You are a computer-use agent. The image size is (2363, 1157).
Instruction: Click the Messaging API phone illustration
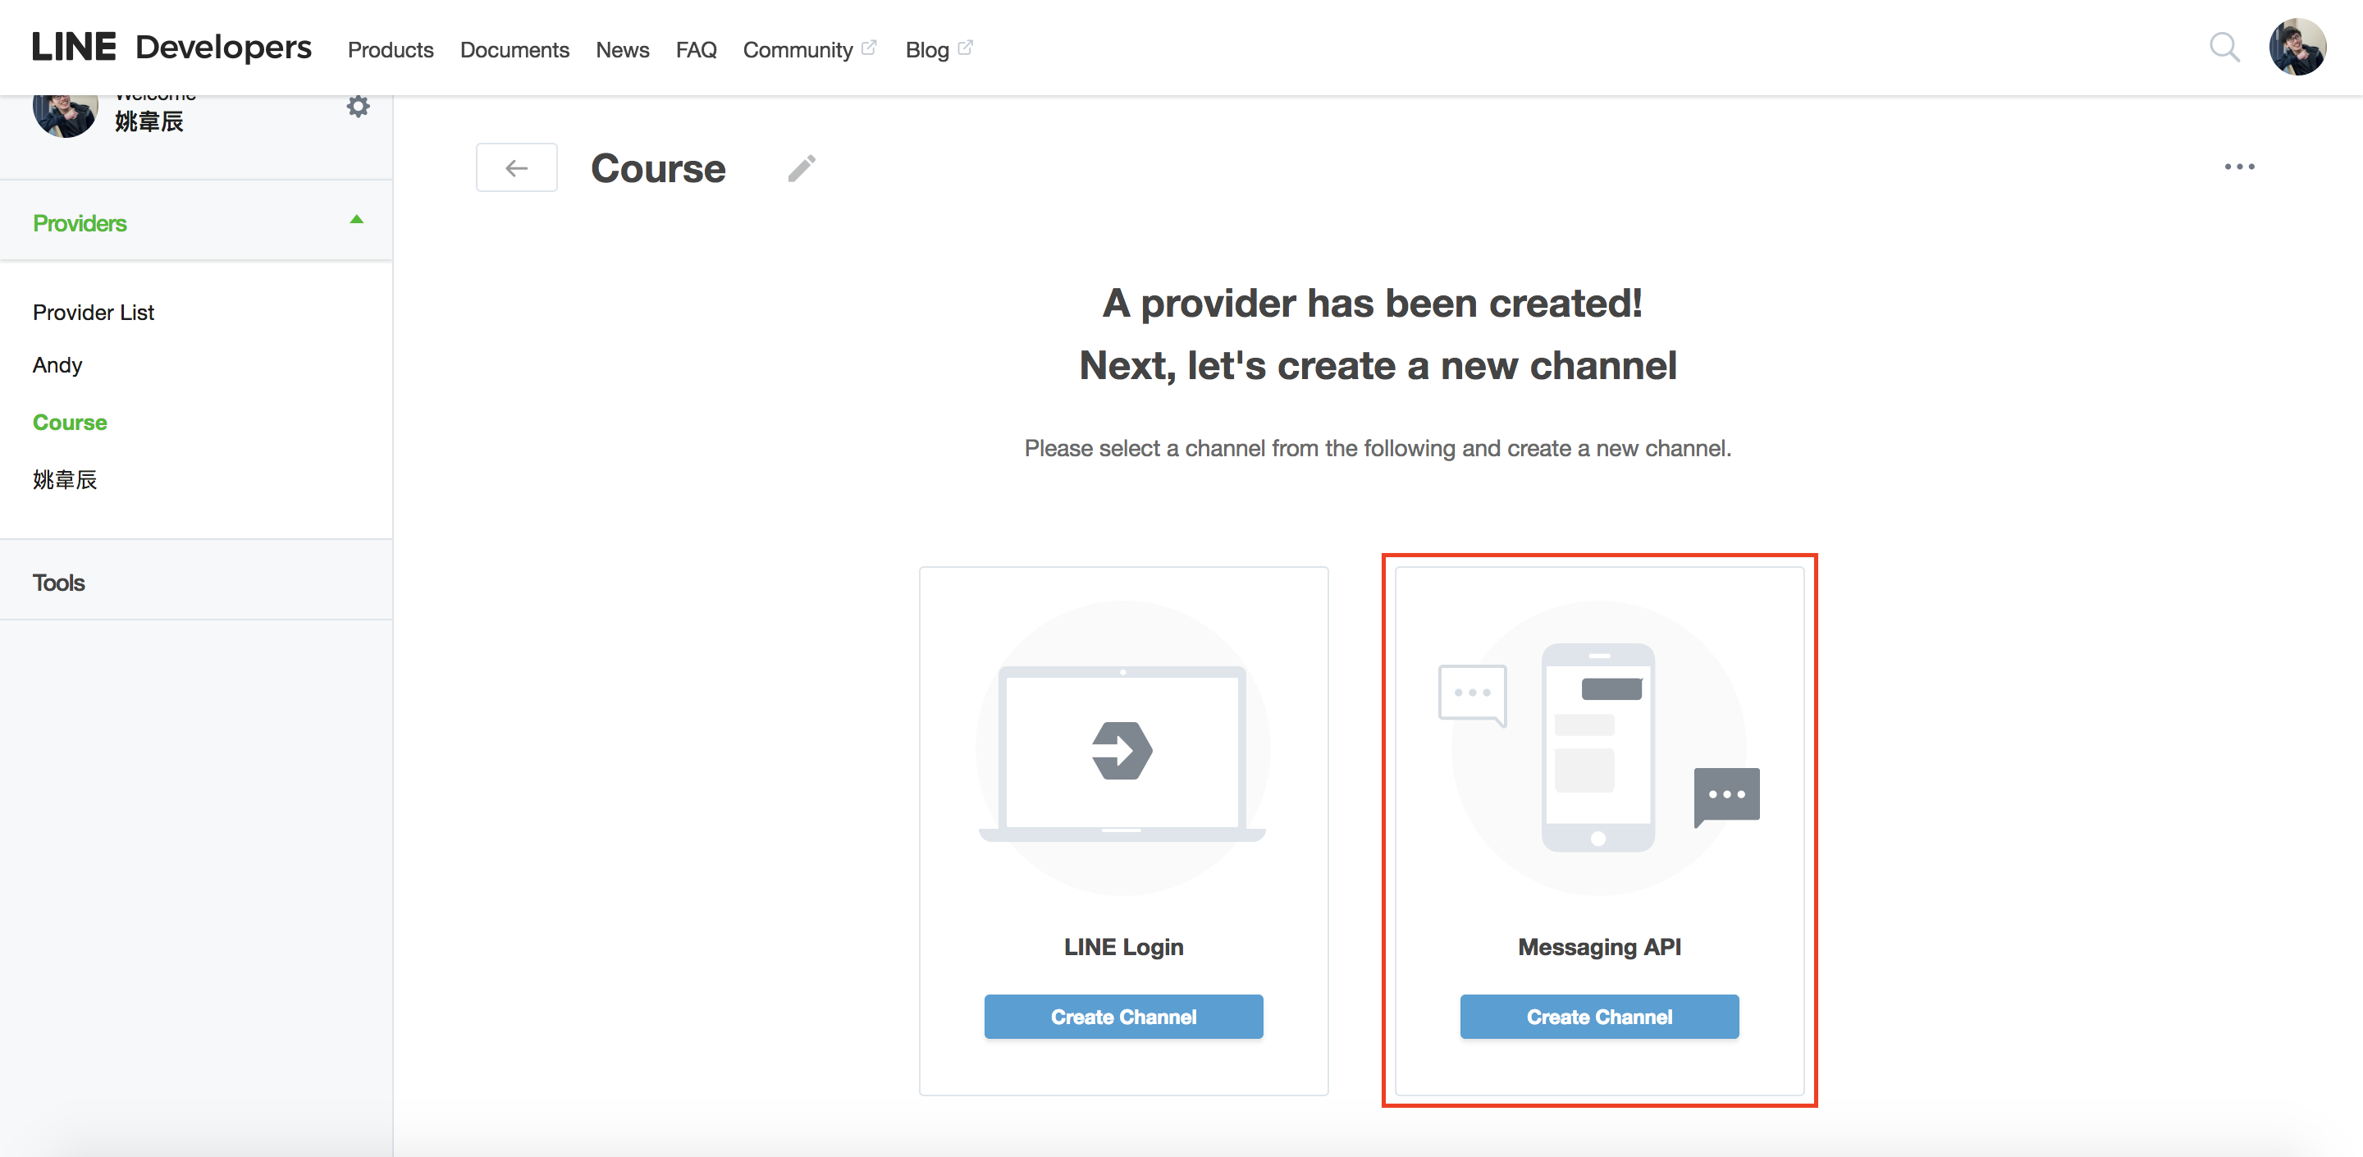click(1598, 748)
